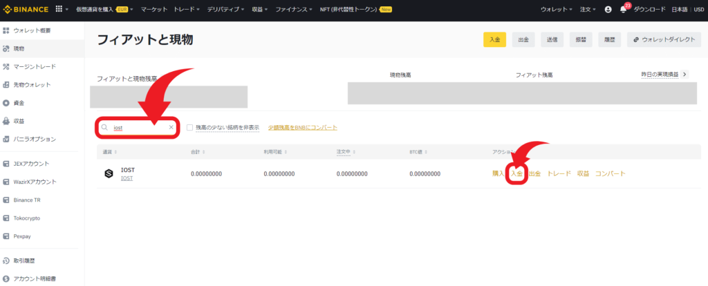Open 先物ウォレット in the sidebar
Viewport: 708px width, 286px height.
[x=32, y=85]
